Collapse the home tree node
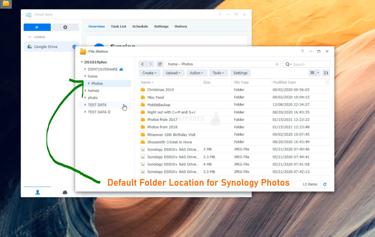 click(x=85, y=76)
